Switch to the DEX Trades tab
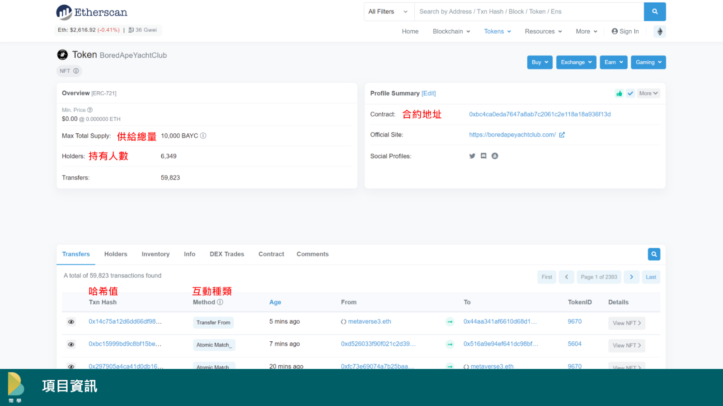This screenshot has height=406, width=723. 227,254
